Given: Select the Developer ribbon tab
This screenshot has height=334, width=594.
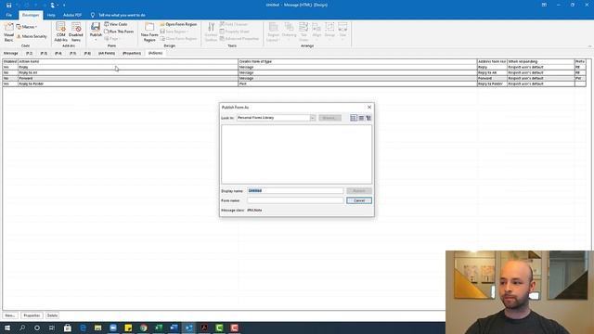Looking at the screenshot, I should (31, 15).
